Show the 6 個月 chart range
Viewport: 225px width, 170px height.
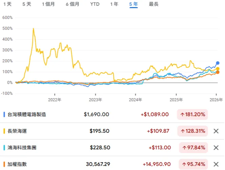72,4
